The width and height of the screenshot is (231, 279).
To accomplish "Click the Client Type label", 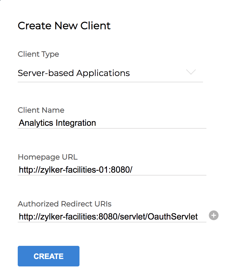I will coord(38,54).
